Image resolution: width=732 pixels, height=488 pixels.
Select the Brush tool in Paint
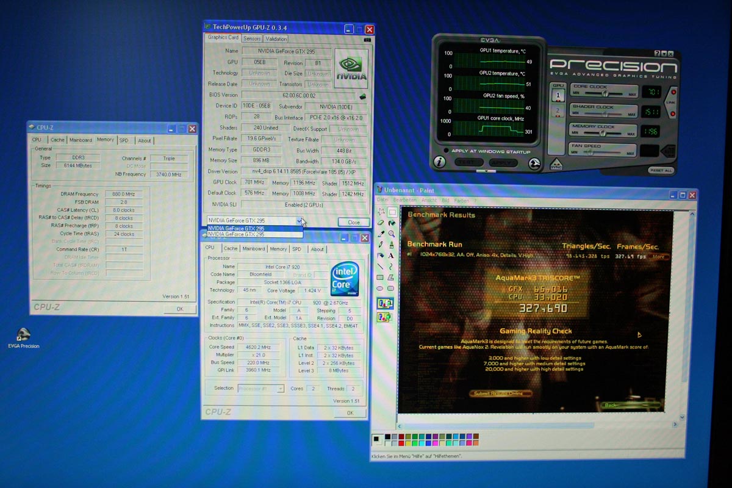tap(392, 245)
